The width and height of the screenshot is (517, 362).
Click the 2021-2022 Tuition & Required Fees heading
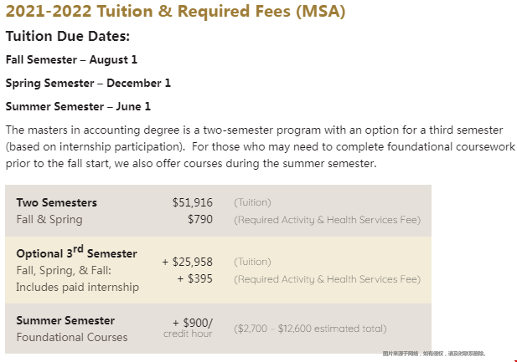click(x=175, y=11)
